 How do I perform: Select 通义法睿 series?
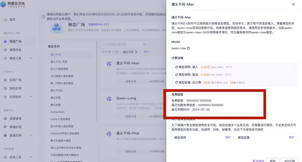coord(55,105)
